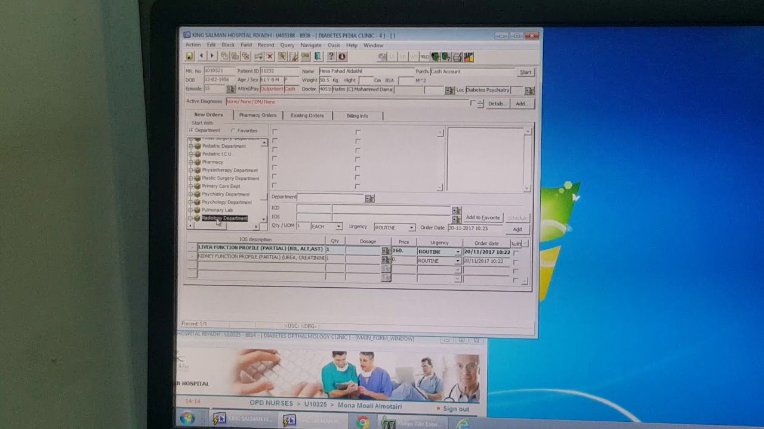The width and height of the screenshot is (764, 429).
Task: Click the Order Date input field
Action: pyautogui.click(x=476, y=228)
